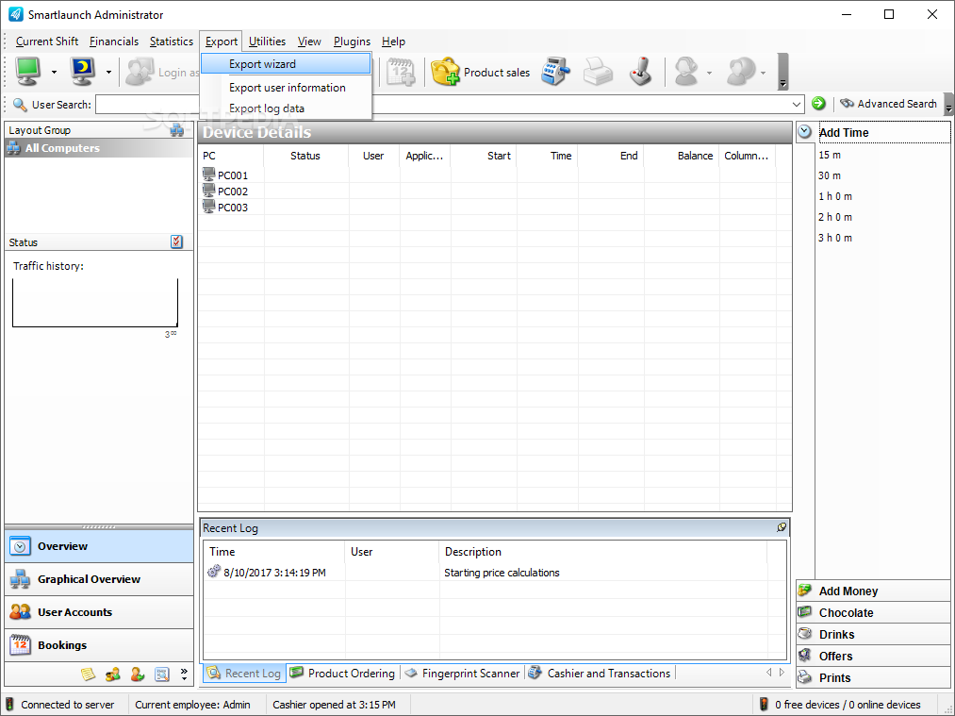Open the Plugins menu
This screenshot has width=955, height=716.
click(x=352, y=42)
